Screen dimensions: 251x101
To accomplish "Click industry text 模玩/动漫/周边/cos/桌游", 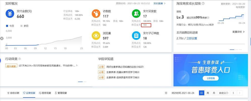I will point(201,25).
